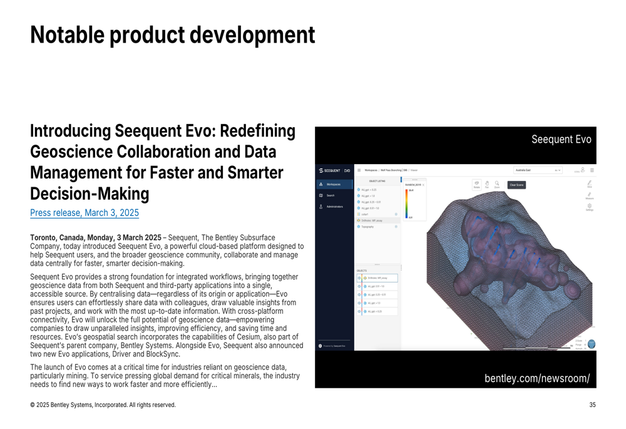
Task: Click the add icon on the Topography row
Action: pos(396,227)
